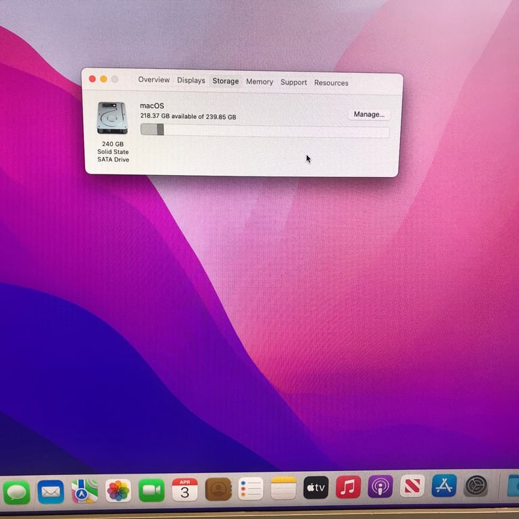Switch to the Displays tab

(x=191, y=80)
